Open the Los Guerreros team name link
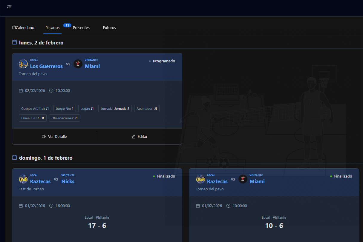The width and height of the screenshot is (363, 242). (46, 66)
